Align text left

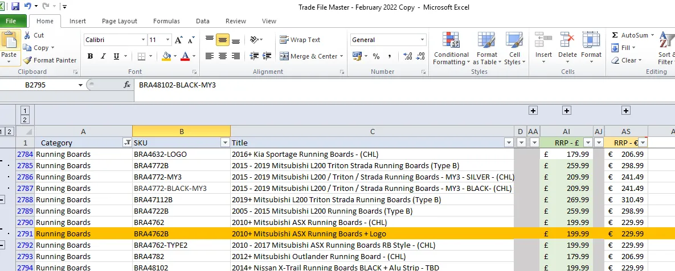(x=210, y=56)
